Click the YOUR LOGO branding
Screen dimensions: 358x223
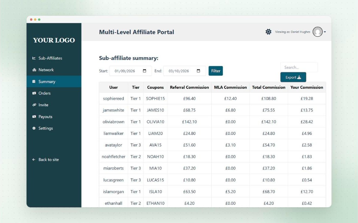(x=54, y=40)
